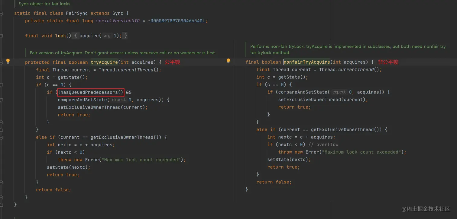Click 'Sync object for fair locks' doc comment
The image size is (457, 219).
tap(44, 4)
